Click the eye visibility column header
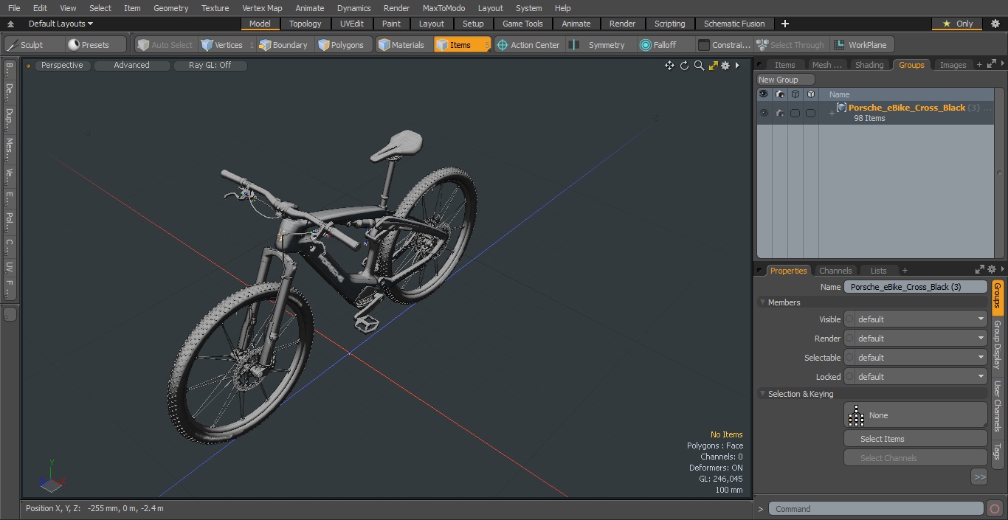 pyautogui.click(x=764, y=94)
